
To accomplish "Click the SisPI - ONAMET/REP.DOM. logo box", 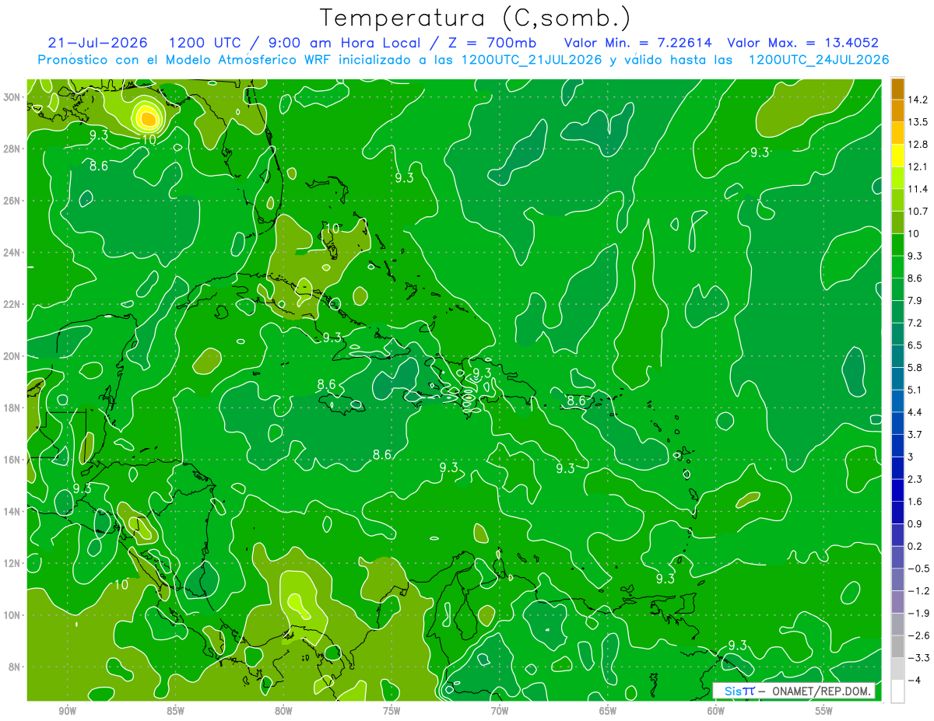I will click(x=793, y=691).
